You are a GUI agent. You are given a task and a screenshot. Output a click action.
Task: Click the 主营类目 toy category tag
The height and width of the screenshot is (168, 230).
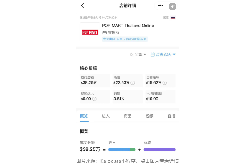125,39
